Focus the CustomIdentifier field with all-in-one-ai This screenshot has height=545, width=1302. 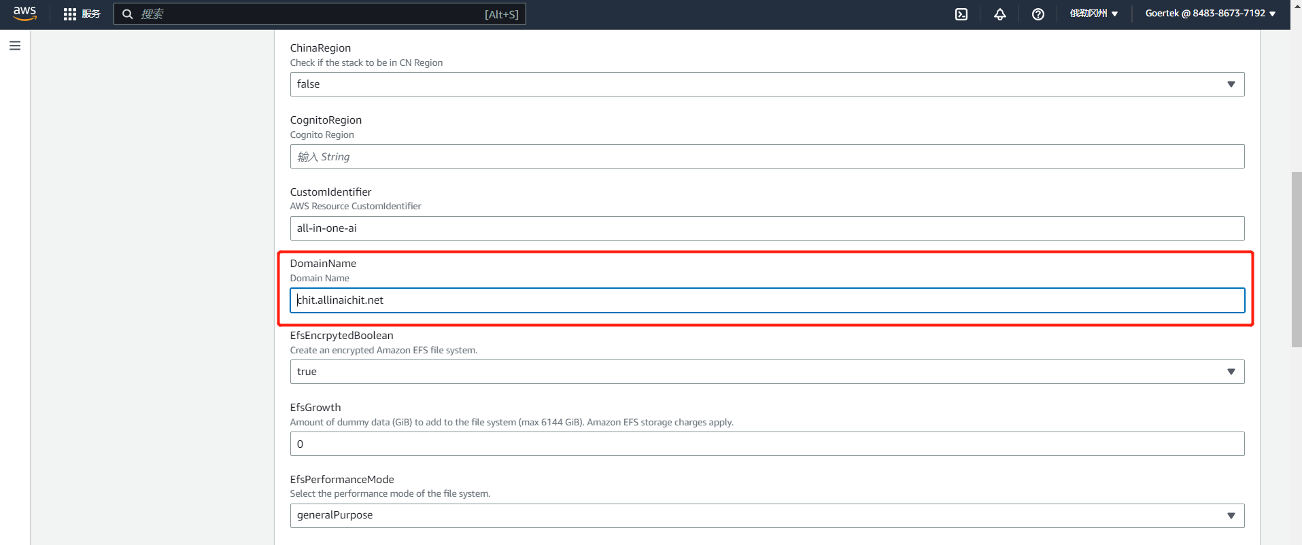click(767, 228)
